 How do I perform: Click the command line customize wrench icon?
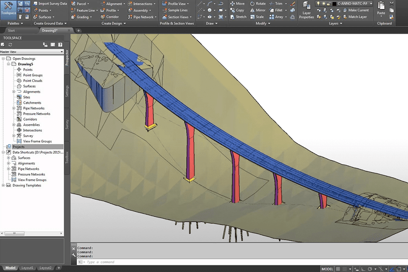pyautogui.click(x=74, y=255)
